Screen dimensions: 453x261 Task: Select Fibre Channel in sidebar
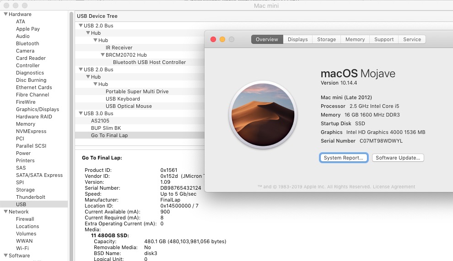point(32,95)
